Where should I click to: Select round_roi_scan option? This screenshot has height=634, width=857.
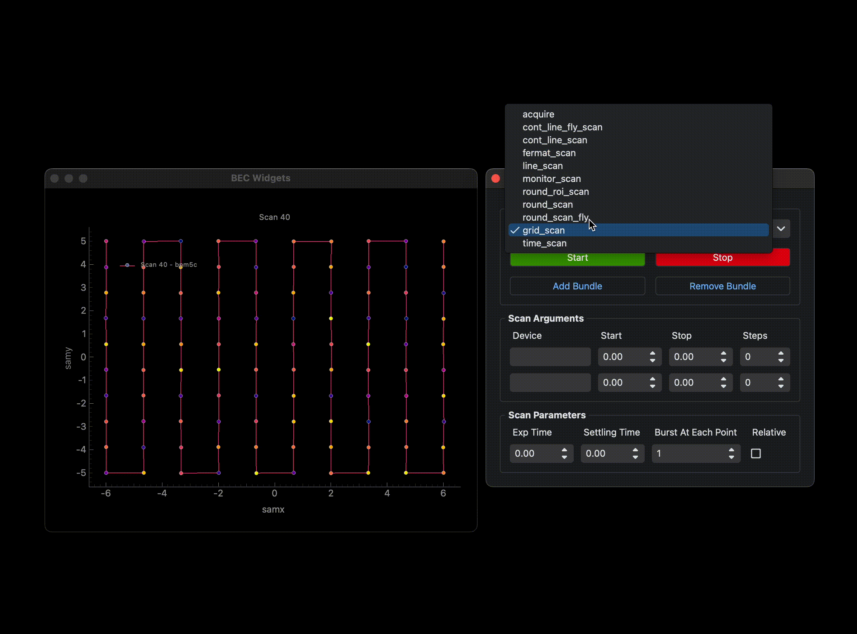[x=555, y=192]
